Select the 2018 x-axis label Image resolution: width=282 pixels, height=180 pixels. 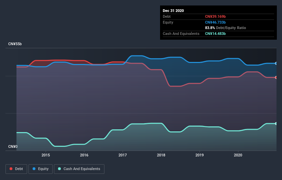(x=161, y=155)
